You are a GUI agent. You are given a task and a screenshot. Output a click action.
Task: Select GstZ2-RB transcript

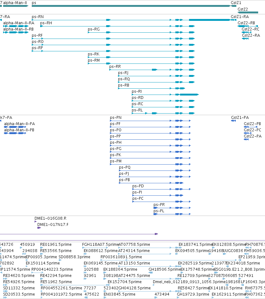248,26
